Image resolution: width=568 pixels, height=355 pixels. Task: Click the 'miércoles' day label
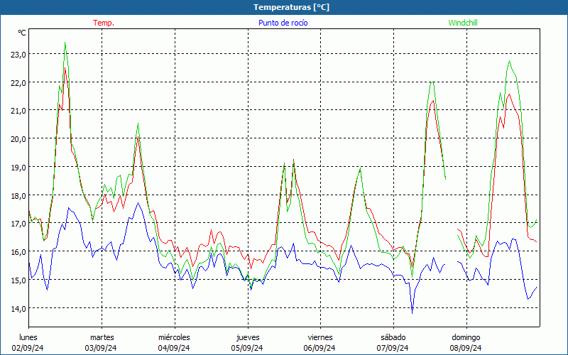tap(174, 337)
